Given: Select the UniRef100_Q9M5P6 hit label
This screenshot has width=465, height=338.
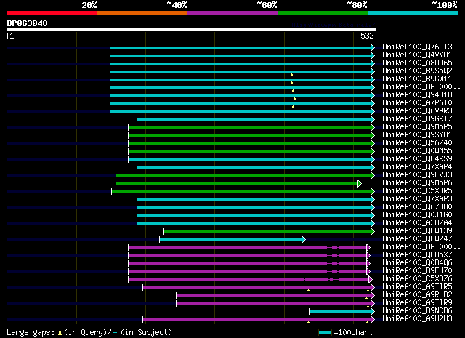Looking at the screenshot, I should click(x=417, y=182).
